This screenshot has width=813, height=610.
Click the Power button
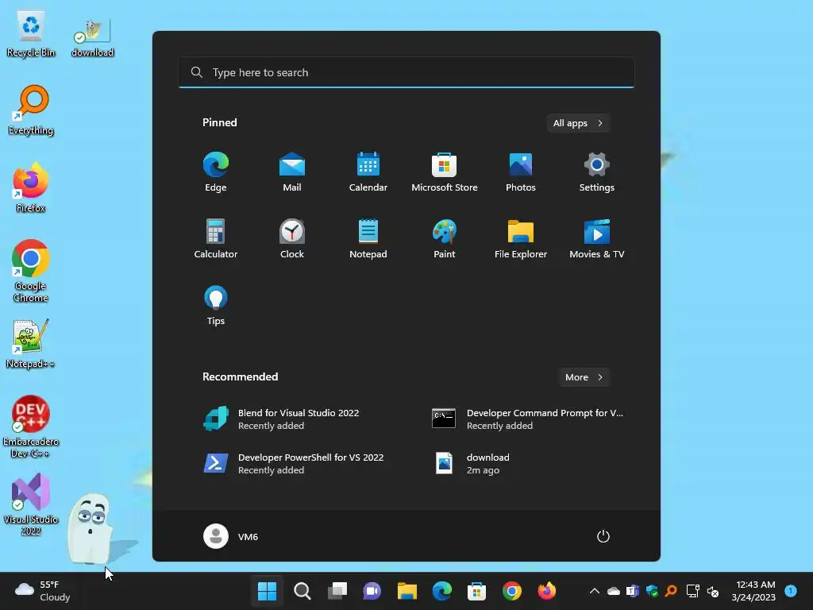pos(603,536)
